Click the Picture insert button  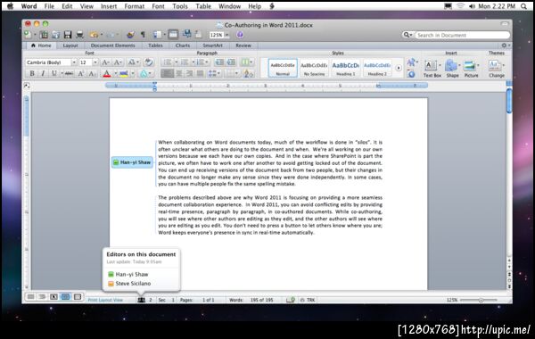point(471,69)
